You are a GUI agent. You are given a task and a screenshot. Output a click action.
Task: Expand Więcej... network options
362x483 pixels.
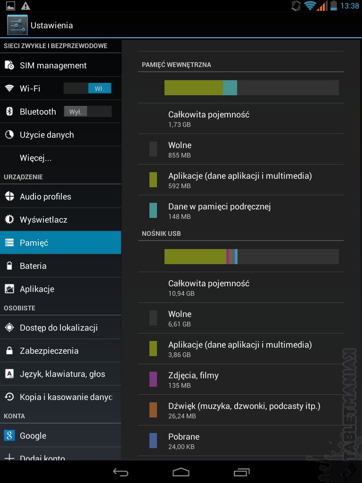(36, 158)
